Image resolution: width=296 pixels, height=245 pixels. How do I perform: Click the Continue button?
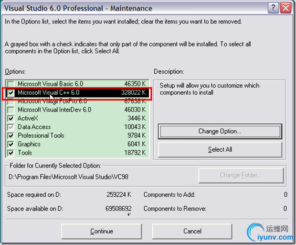[102, 231]
